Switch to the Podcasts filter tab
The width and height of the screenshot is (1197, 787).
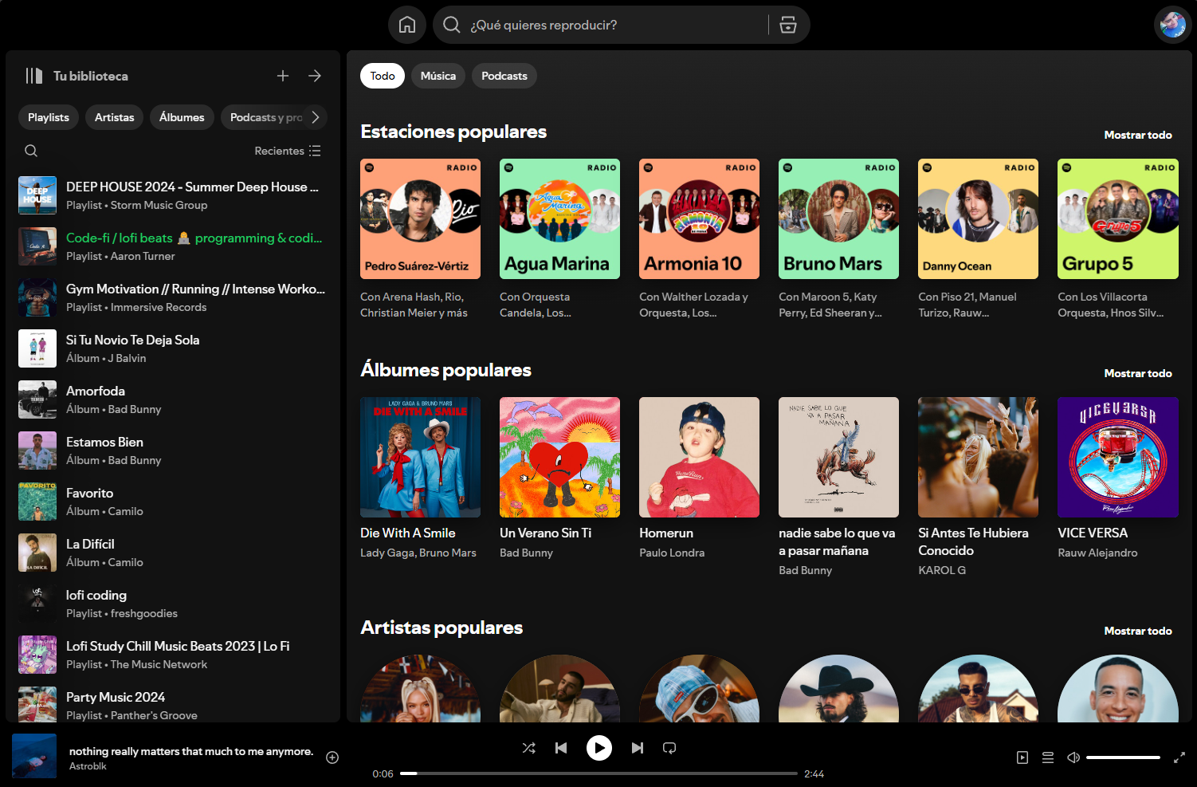(504, 76)
